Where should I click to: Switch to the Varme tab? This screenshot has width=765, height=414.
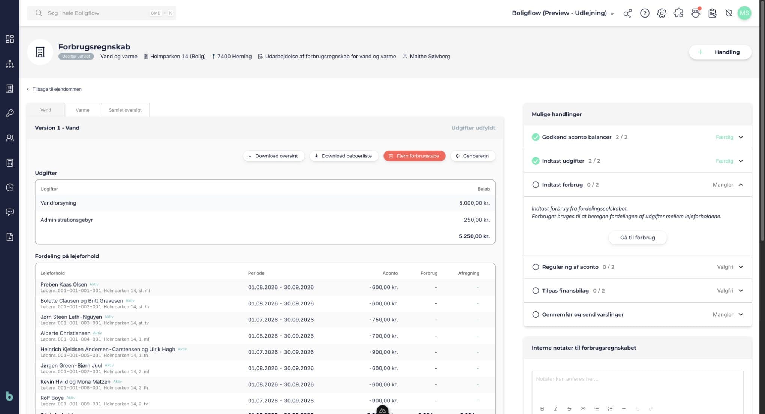(x=82, y=110)
